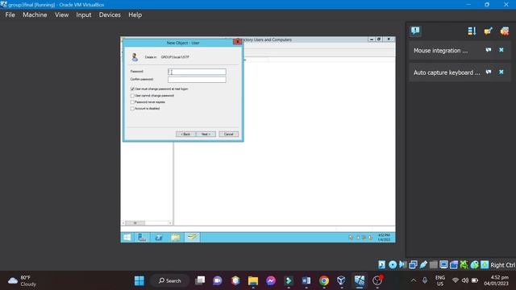Open the weather widget showing Cloudy
This screenshot has height=290, width=516.
pyautogui.click(x=22, y=281)
